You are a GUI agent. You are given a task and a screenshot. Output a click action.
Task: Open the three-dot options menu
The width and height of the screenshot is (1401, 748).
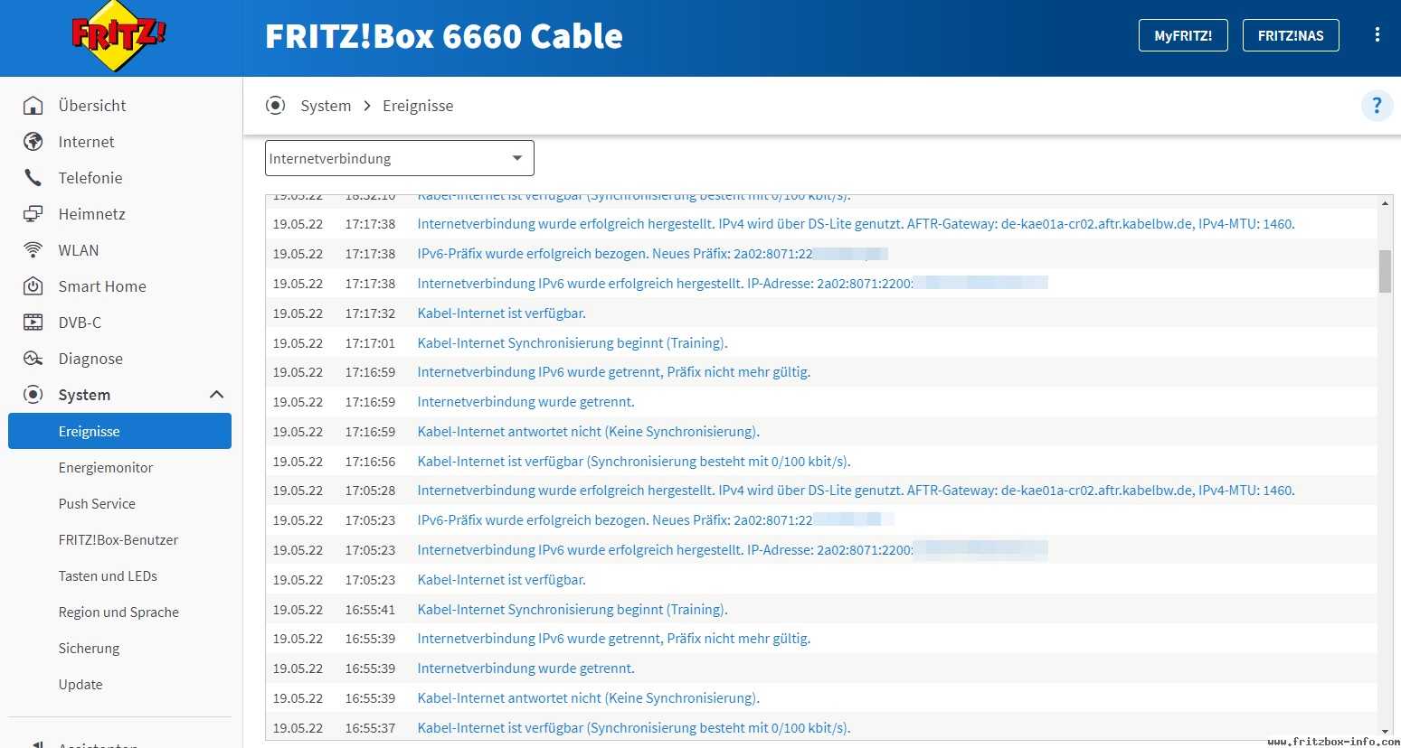click(x=1377, y=34)
